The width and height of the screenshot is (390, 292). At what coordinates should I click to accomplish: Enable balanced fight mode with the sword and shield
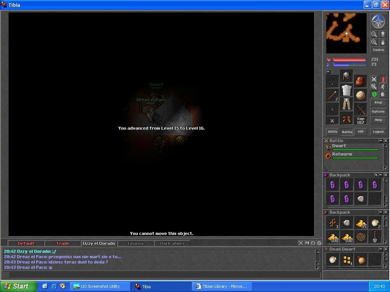[374, 87]
